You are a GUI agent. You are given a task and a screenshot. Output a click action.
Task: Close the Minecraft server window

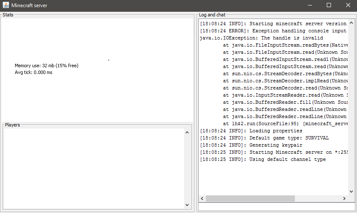(348, 5)
